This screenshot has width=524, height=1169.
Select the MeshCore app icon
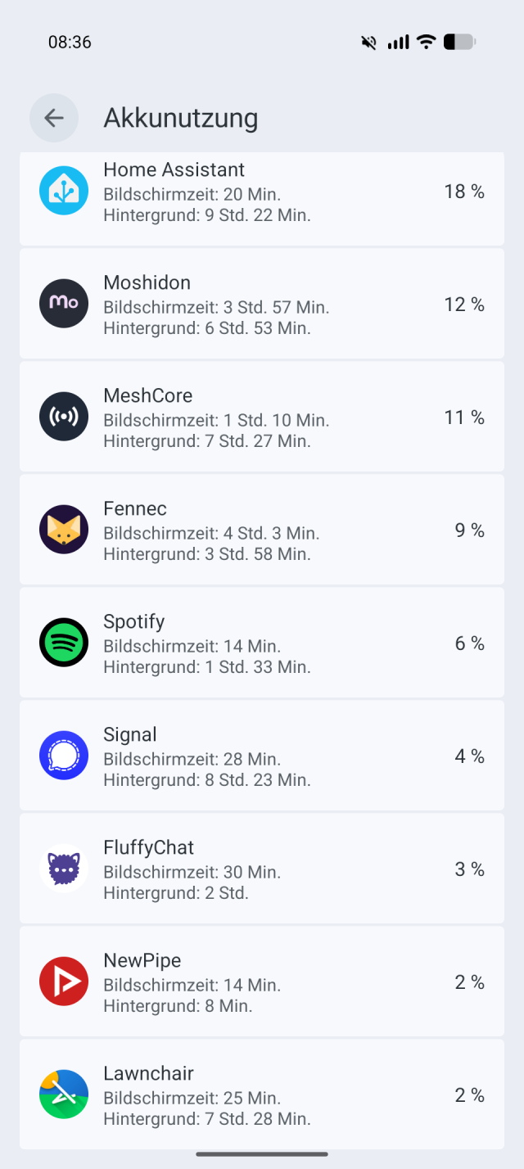(63, 416)
